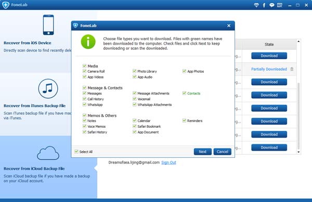Click the vertical scrollbar thumb in backup list

pyautogui.click(x=298, y=116)
